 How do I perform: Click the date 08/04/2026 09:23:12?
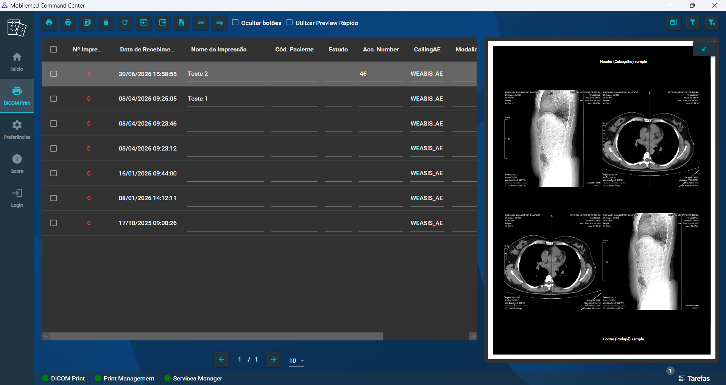point(148,148)
